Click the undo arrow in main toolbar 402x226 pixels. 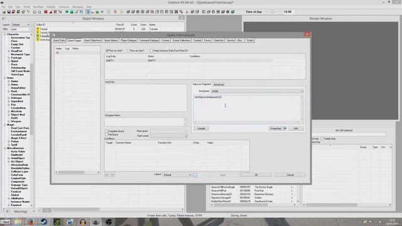point(35,12)
